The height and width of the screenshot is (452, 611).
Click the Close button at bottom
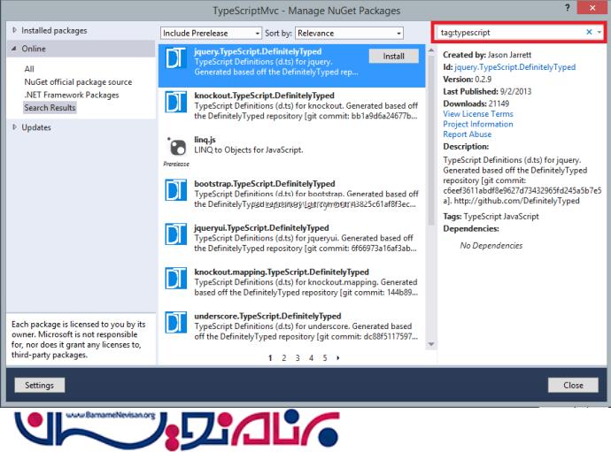(573, 385)
